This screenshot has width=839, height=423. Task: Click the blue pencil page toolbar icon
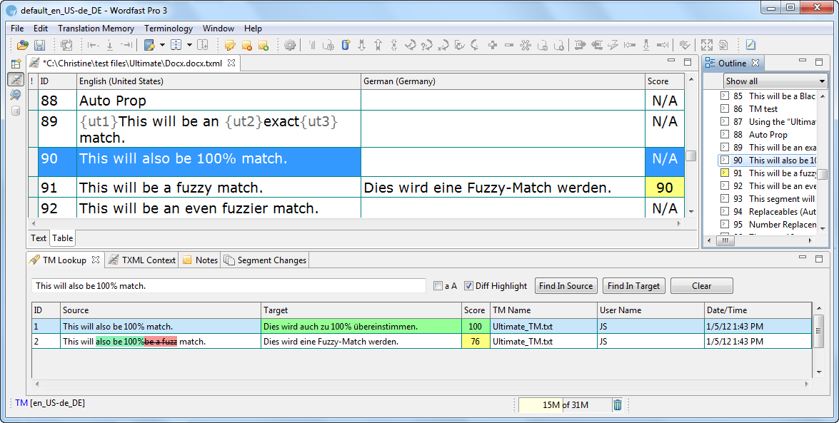point(750,46)
